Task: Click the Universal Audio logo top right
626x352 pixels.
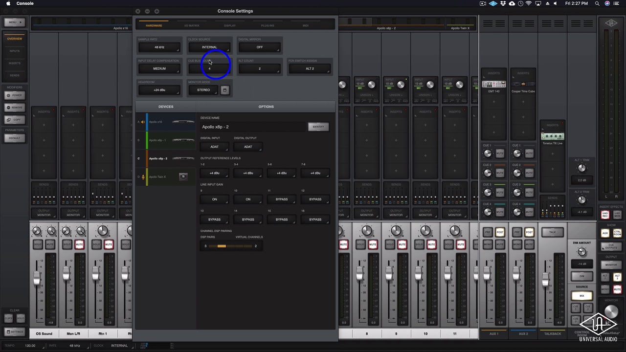Action: (x=611, y=22)
